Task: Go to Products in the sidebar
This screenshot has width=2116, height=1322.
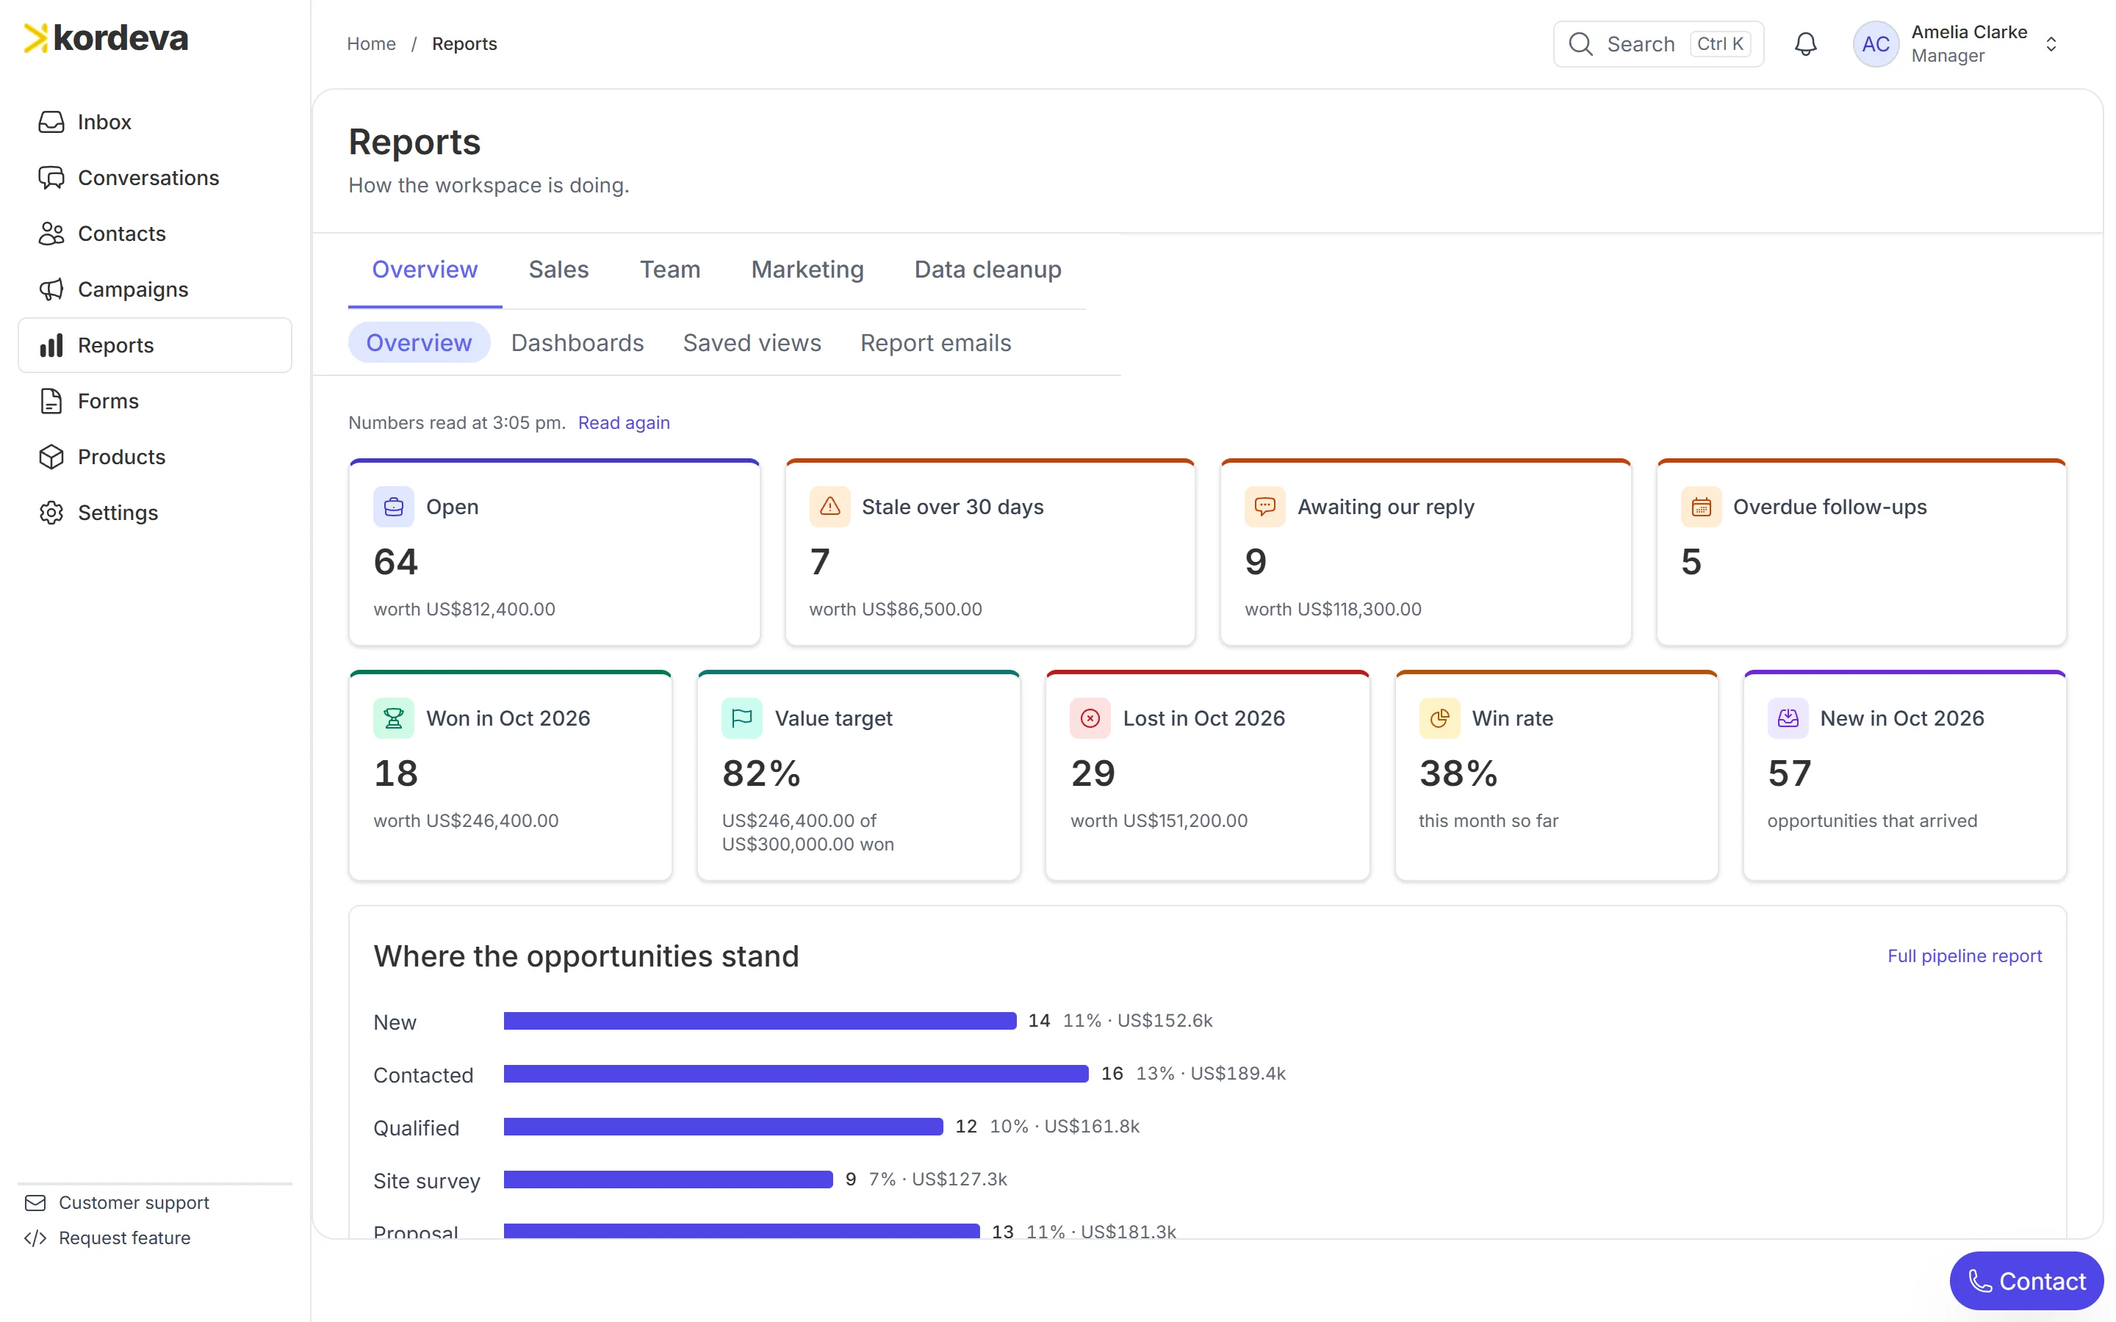Action: click(155, 458)
